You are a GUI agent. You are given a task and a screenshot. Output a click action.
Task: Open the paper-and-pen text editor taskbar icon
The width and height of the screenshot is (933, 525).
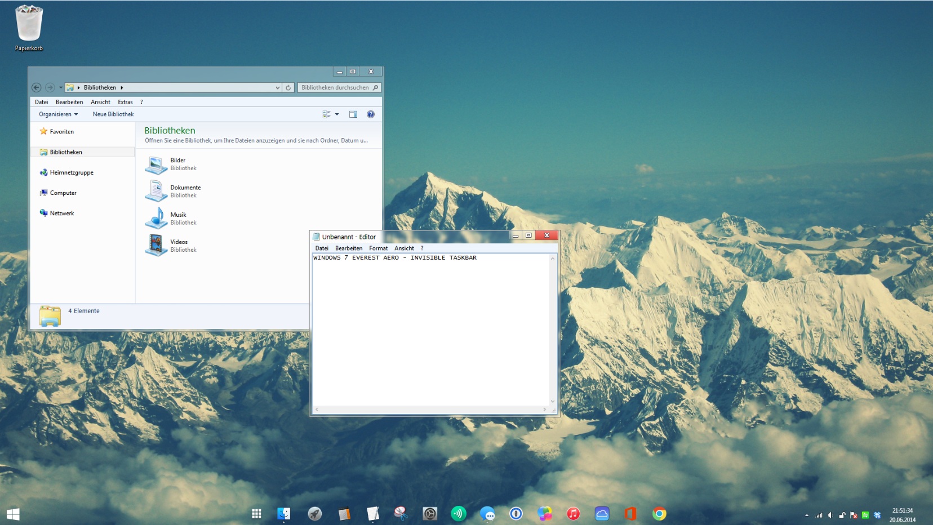tap(372, 513)
